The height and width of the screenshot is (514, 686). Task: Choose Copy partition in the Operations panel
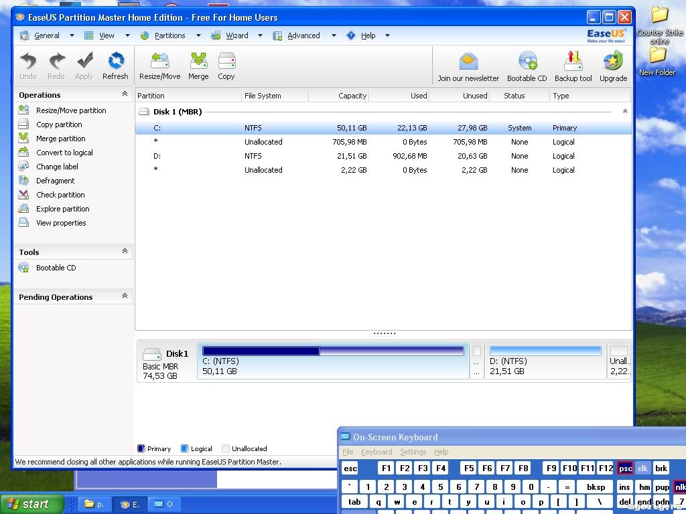pos(59,124)
